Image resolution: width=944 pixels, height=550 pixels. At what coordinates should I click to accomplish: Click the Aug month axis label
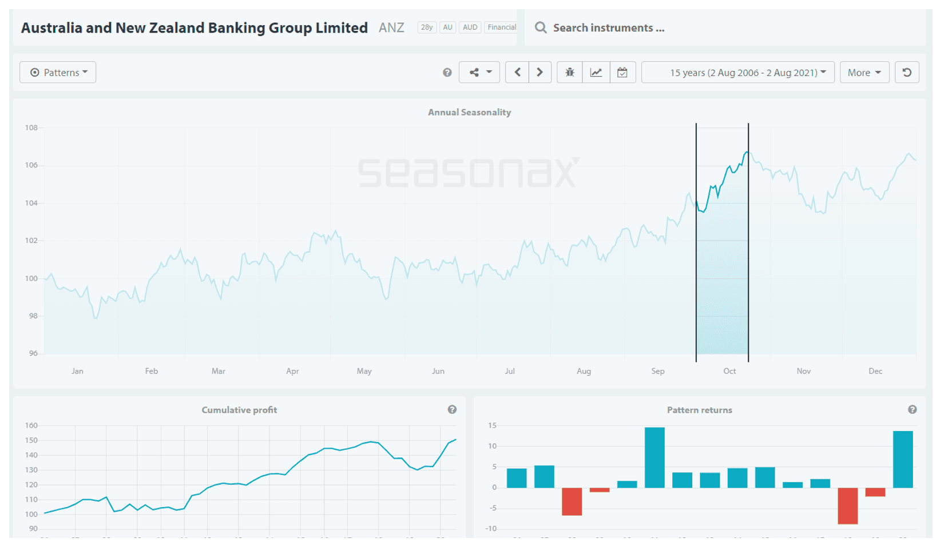(x=584, y=371)
